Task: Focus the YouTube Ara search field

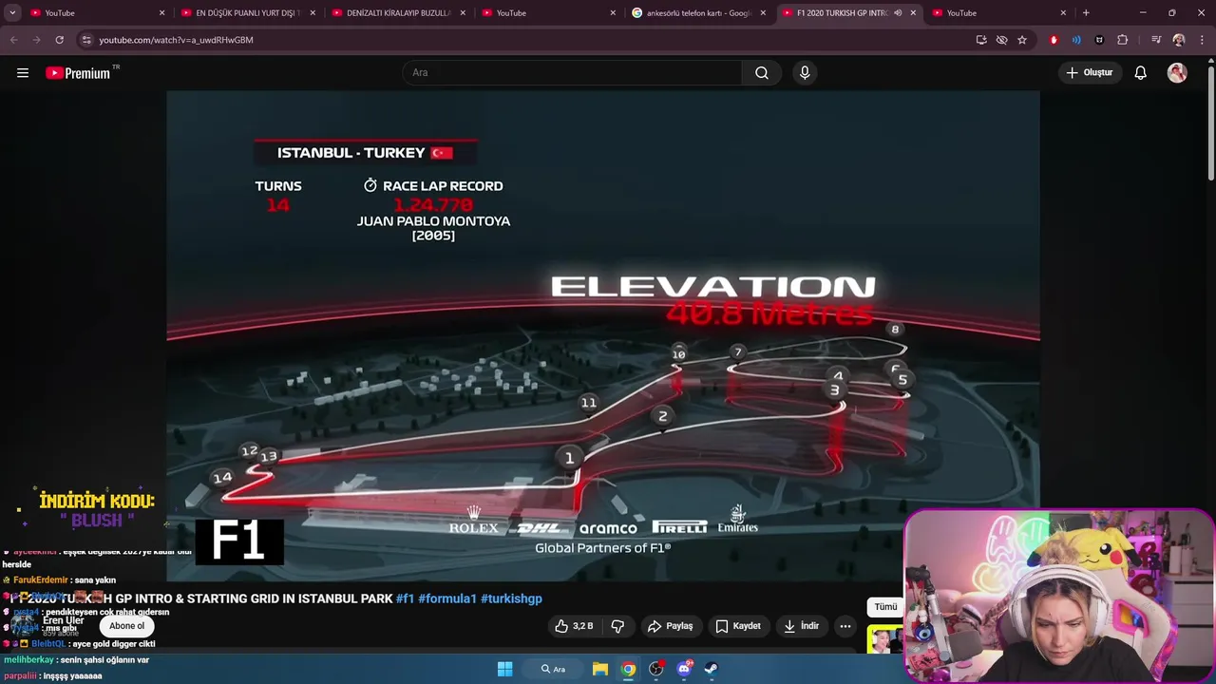Action: tap(573, 73)
